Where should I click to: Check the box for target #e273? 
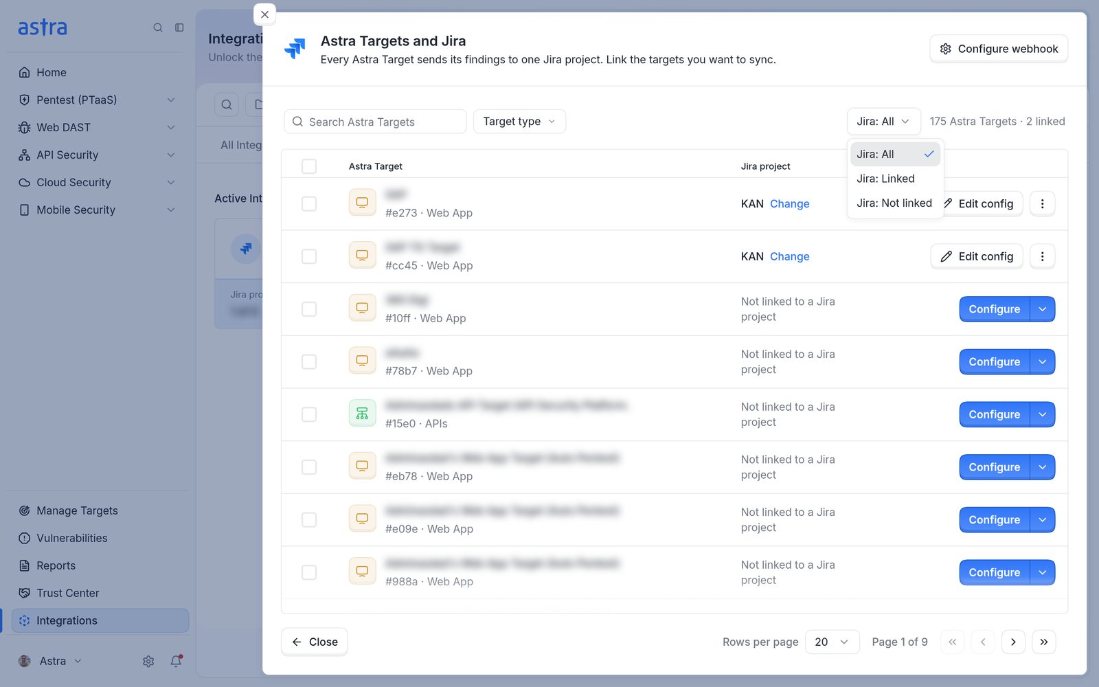(x=309, y=204)
